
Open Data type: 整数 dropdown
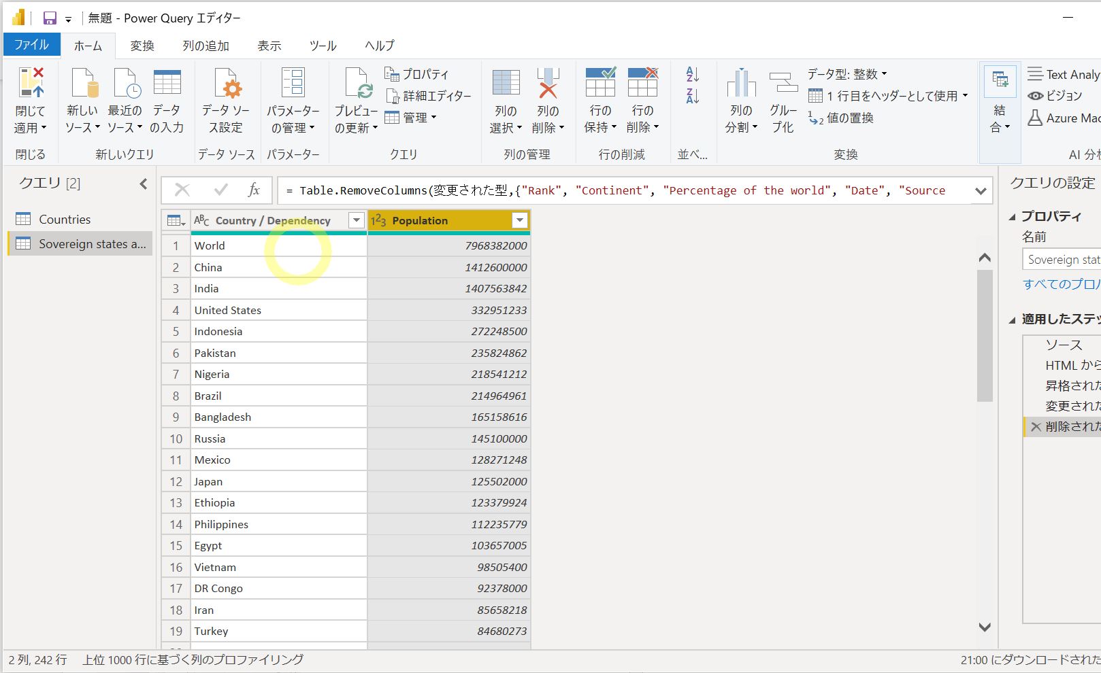pos(847,74)
